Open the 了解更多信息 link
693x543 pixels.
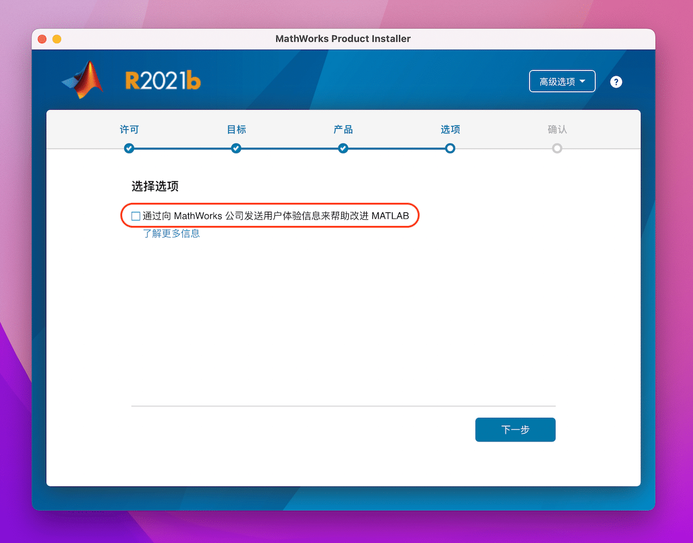172,234
